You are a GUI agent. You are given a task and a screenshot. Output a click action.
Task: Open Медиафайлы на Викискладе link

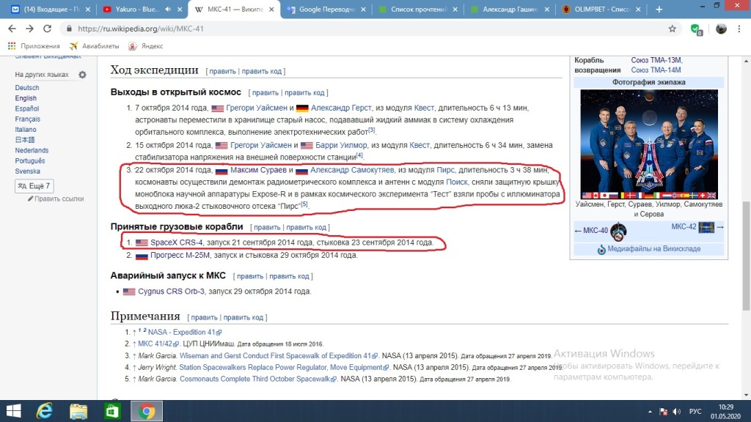tap(653, 249)
